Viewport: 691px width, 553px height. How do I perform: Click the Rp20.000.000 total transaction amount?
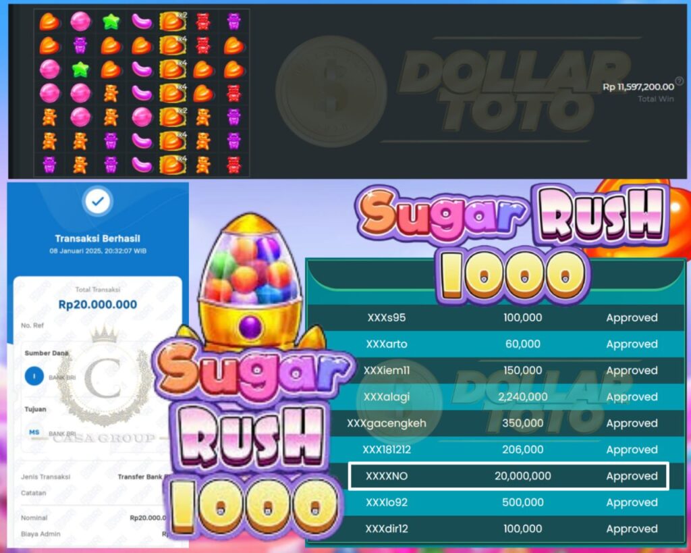click(x=98, y=305)
